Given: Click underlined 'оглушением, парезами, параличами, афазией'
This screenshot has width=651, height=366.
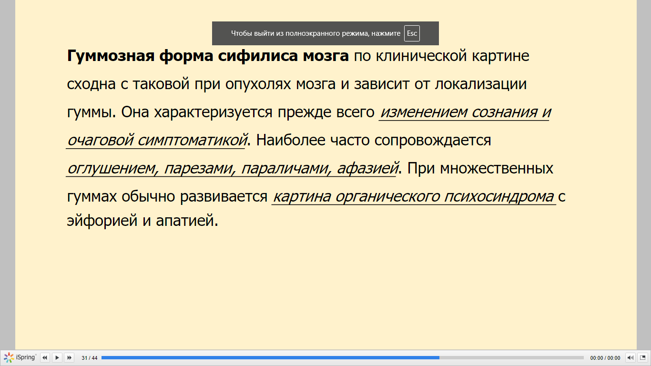Looking at the screenshot, I should [x=233, y=169].
